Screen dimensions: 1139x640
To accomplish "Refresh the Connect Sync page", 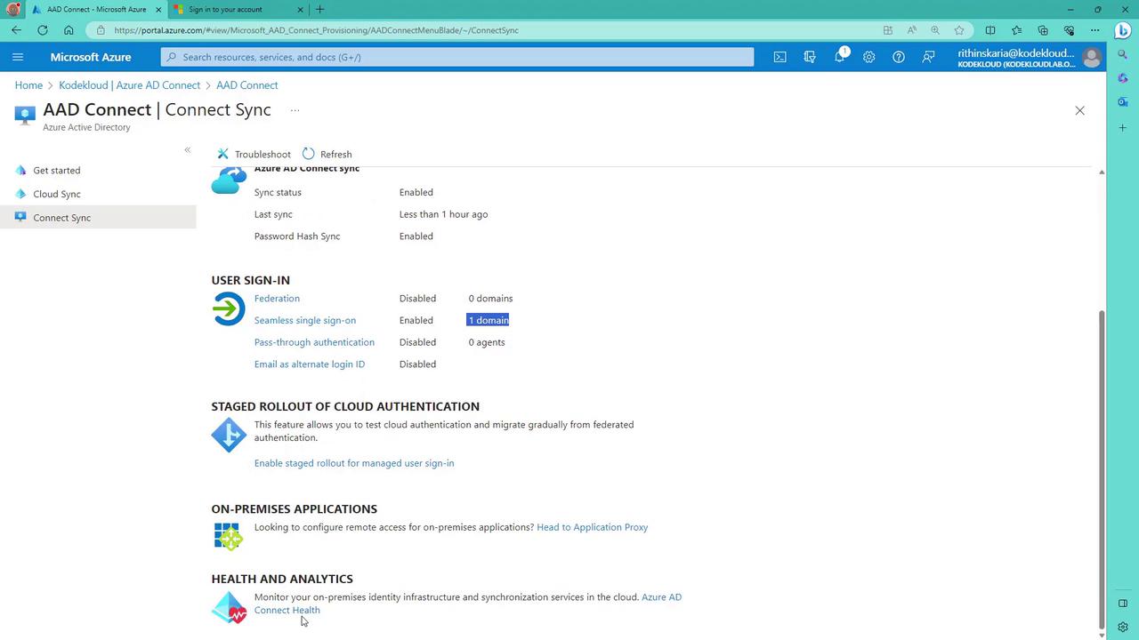I will click(x=327, y=154).
